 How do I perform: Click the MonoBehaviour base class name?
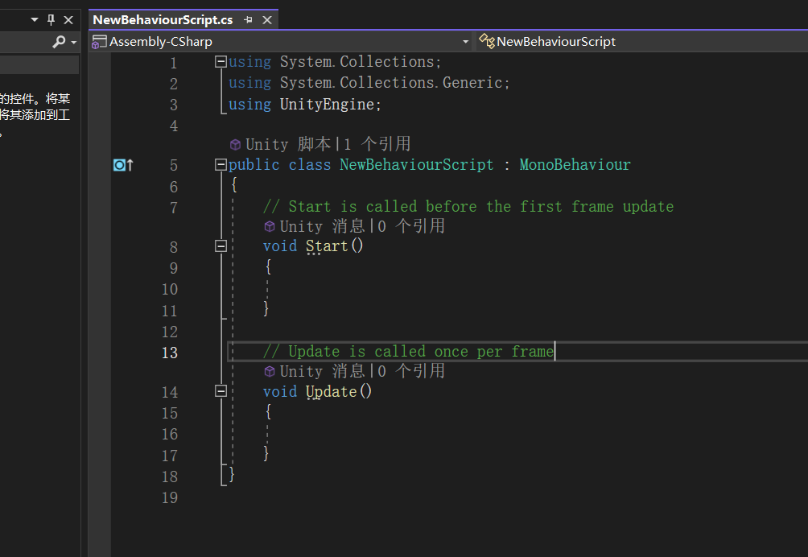575,165
